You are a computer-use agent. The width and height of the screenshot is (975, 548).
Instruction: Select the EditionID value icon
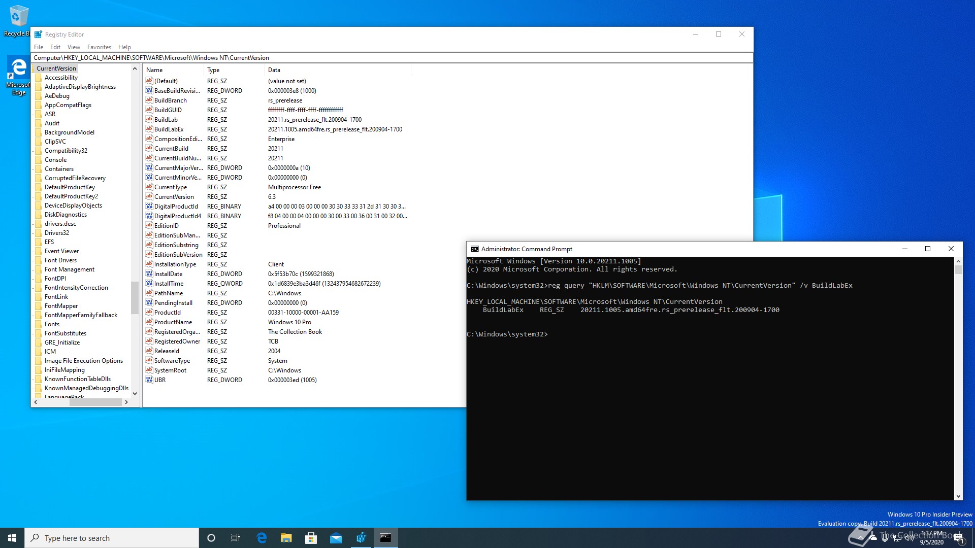click(149, 225)
